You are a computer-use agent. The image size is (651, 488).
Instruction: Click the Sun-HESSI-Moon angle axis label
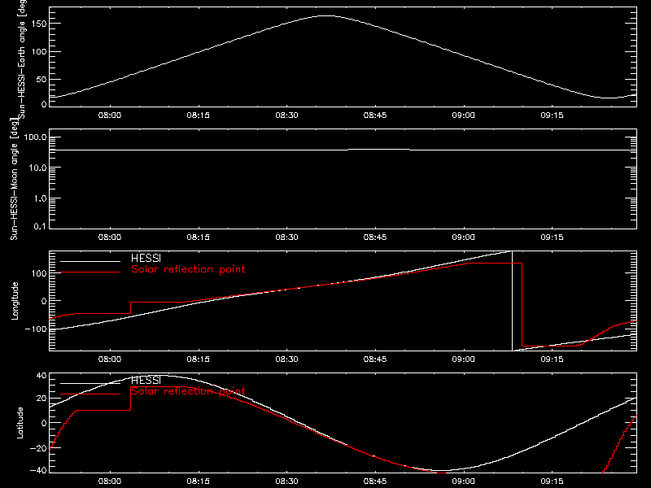click(14, 179)
